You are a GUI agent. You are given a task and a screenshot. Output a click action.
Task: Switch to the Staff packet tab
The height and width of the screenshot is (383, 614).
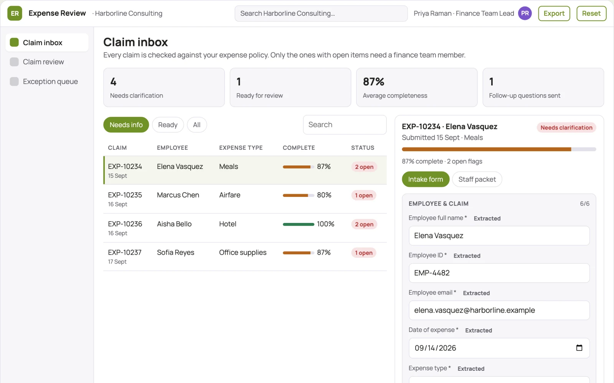(477, 179)
